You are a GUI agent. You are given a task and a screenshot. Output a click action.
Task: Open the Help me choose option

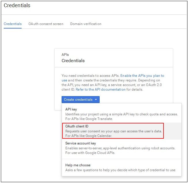click(x=121, y=167)
